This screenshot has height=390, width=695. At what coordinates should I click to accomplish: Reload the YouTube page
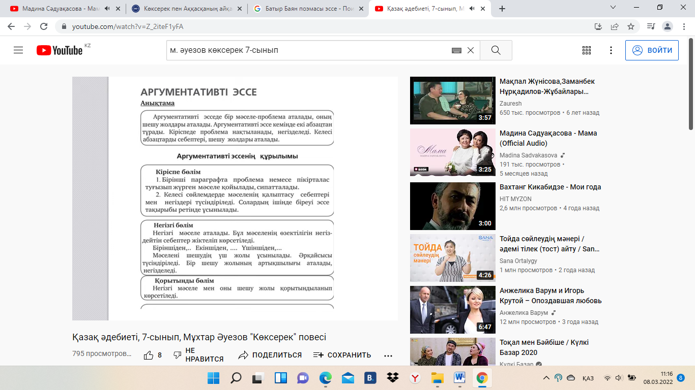click(44, 26)
